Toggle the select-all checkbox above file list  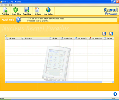coord(6,36)
